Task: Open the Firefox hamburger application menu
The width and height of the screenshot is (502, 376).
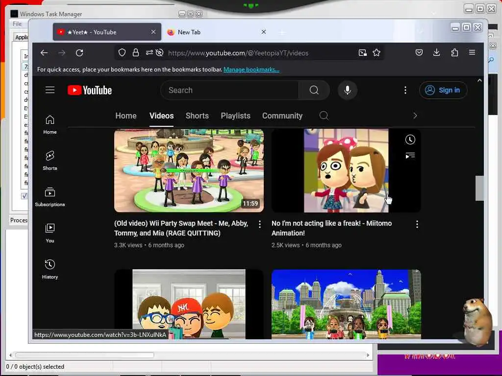Action: pos(472,52)
